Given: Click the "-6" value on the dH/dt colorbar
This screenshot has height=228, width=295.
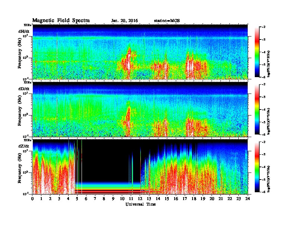Looking at the screenshot, I should coord(264,77).
